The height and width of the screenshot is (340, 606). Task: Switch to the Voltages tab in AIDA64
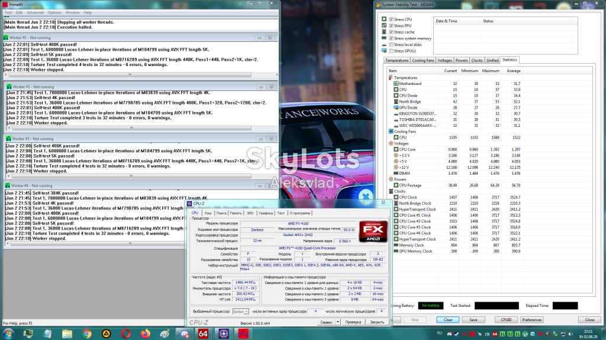444,61
